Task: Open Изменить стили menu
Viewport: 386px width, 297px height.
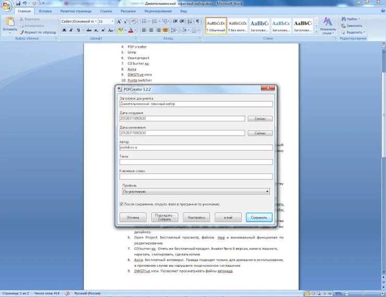Action: pos(328,26)
